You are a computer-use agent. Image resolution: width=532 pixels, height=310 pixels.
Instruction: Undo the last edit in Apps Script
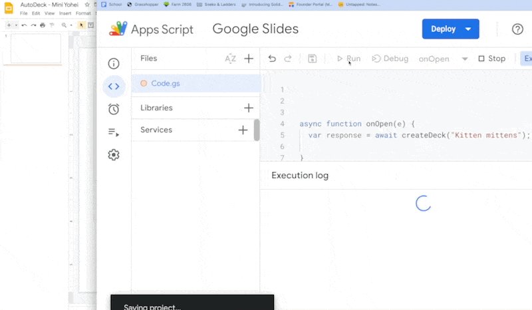[272, 59]
